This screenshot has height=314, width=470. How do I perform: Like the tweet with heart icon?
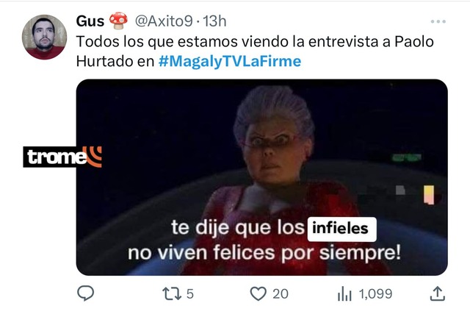click(258, 293)
